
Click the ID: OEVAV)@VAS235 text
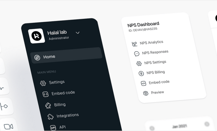click(143, 30)
